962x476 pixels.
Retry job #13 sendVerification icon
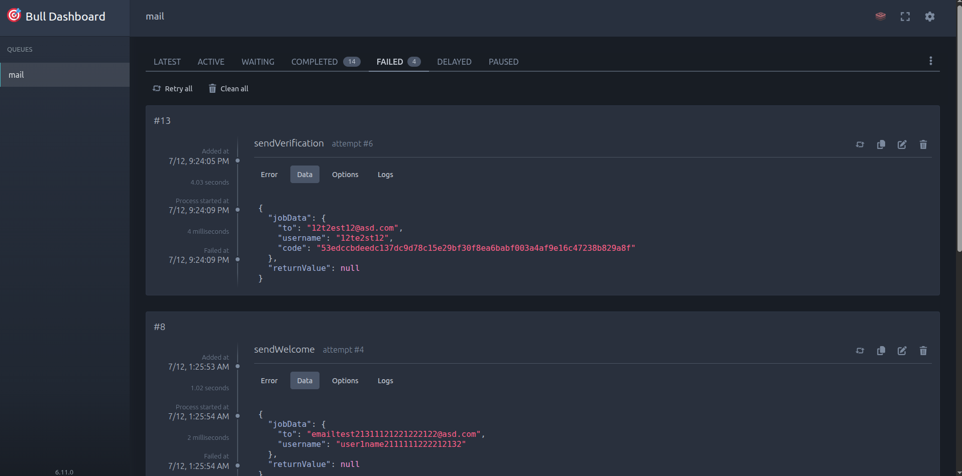point(860,144)
